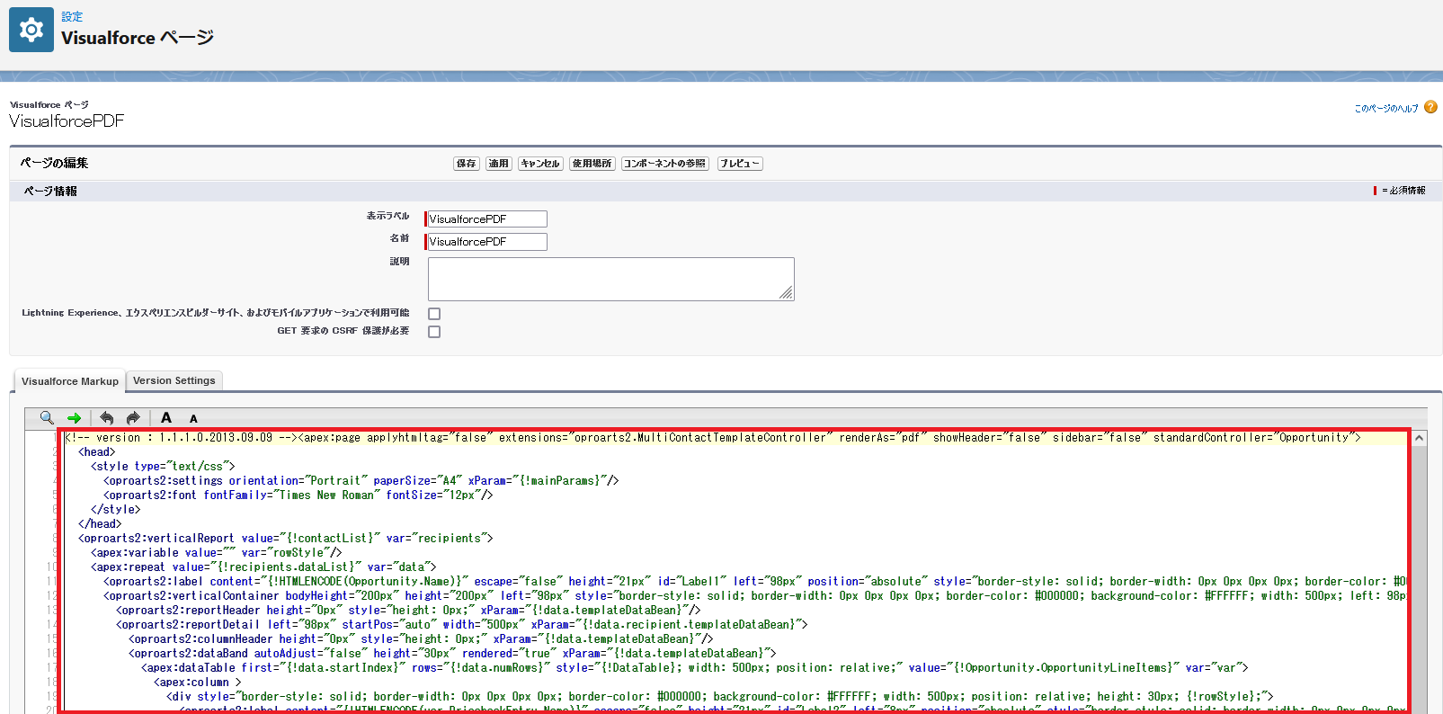Decrease editor font with small A icon
1443x714 pixels.
[x=193, y=419]
